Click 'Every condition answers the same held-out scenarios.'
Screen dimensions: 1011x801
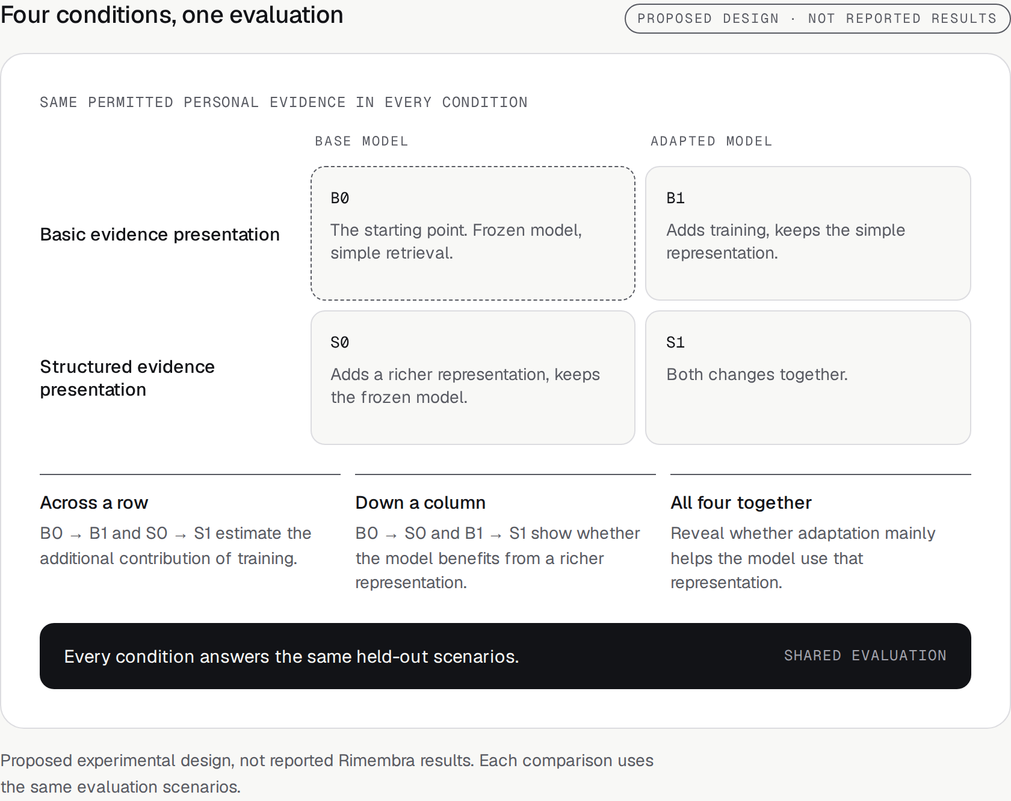[291, 657]
